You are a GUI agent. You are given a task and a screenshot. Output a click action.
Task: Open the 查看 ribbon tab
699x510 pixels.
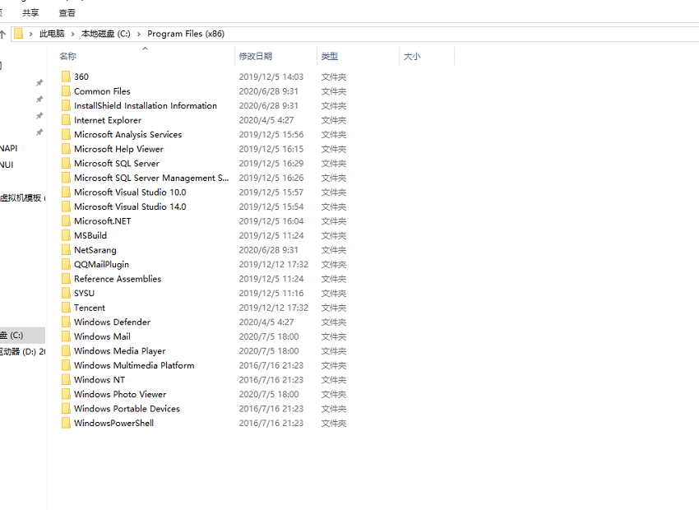click(67, 13)
